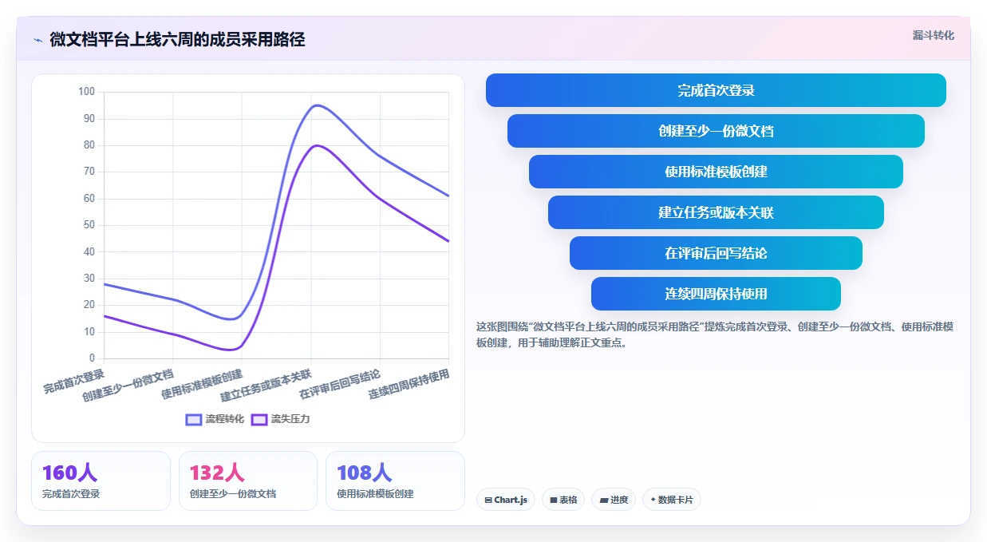Click the square icon in the 表格 tag
987x542 pixels.
pyautogui.click(x=554, y=500)
